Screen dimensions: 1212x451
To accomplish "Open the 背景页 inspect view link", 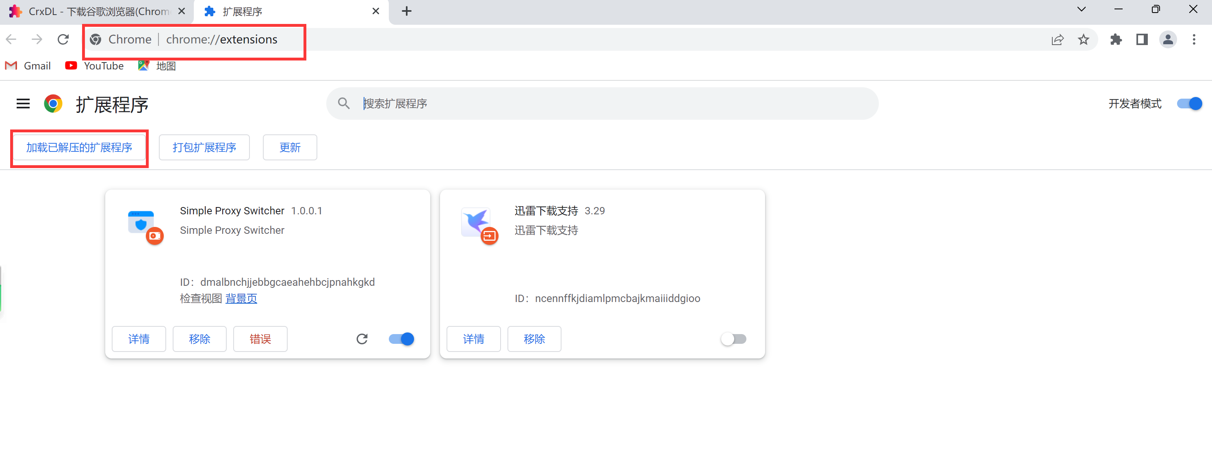I will click(x=241, y=299).
